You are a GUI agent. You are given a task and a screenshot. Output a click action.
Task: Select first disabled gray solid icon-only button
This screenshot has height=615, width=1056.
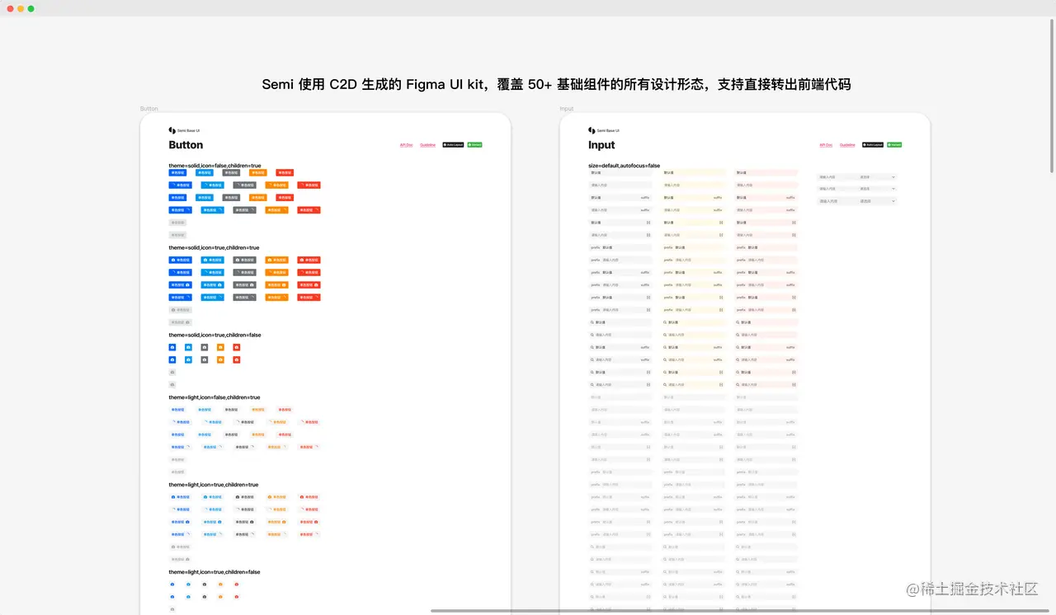172,372
